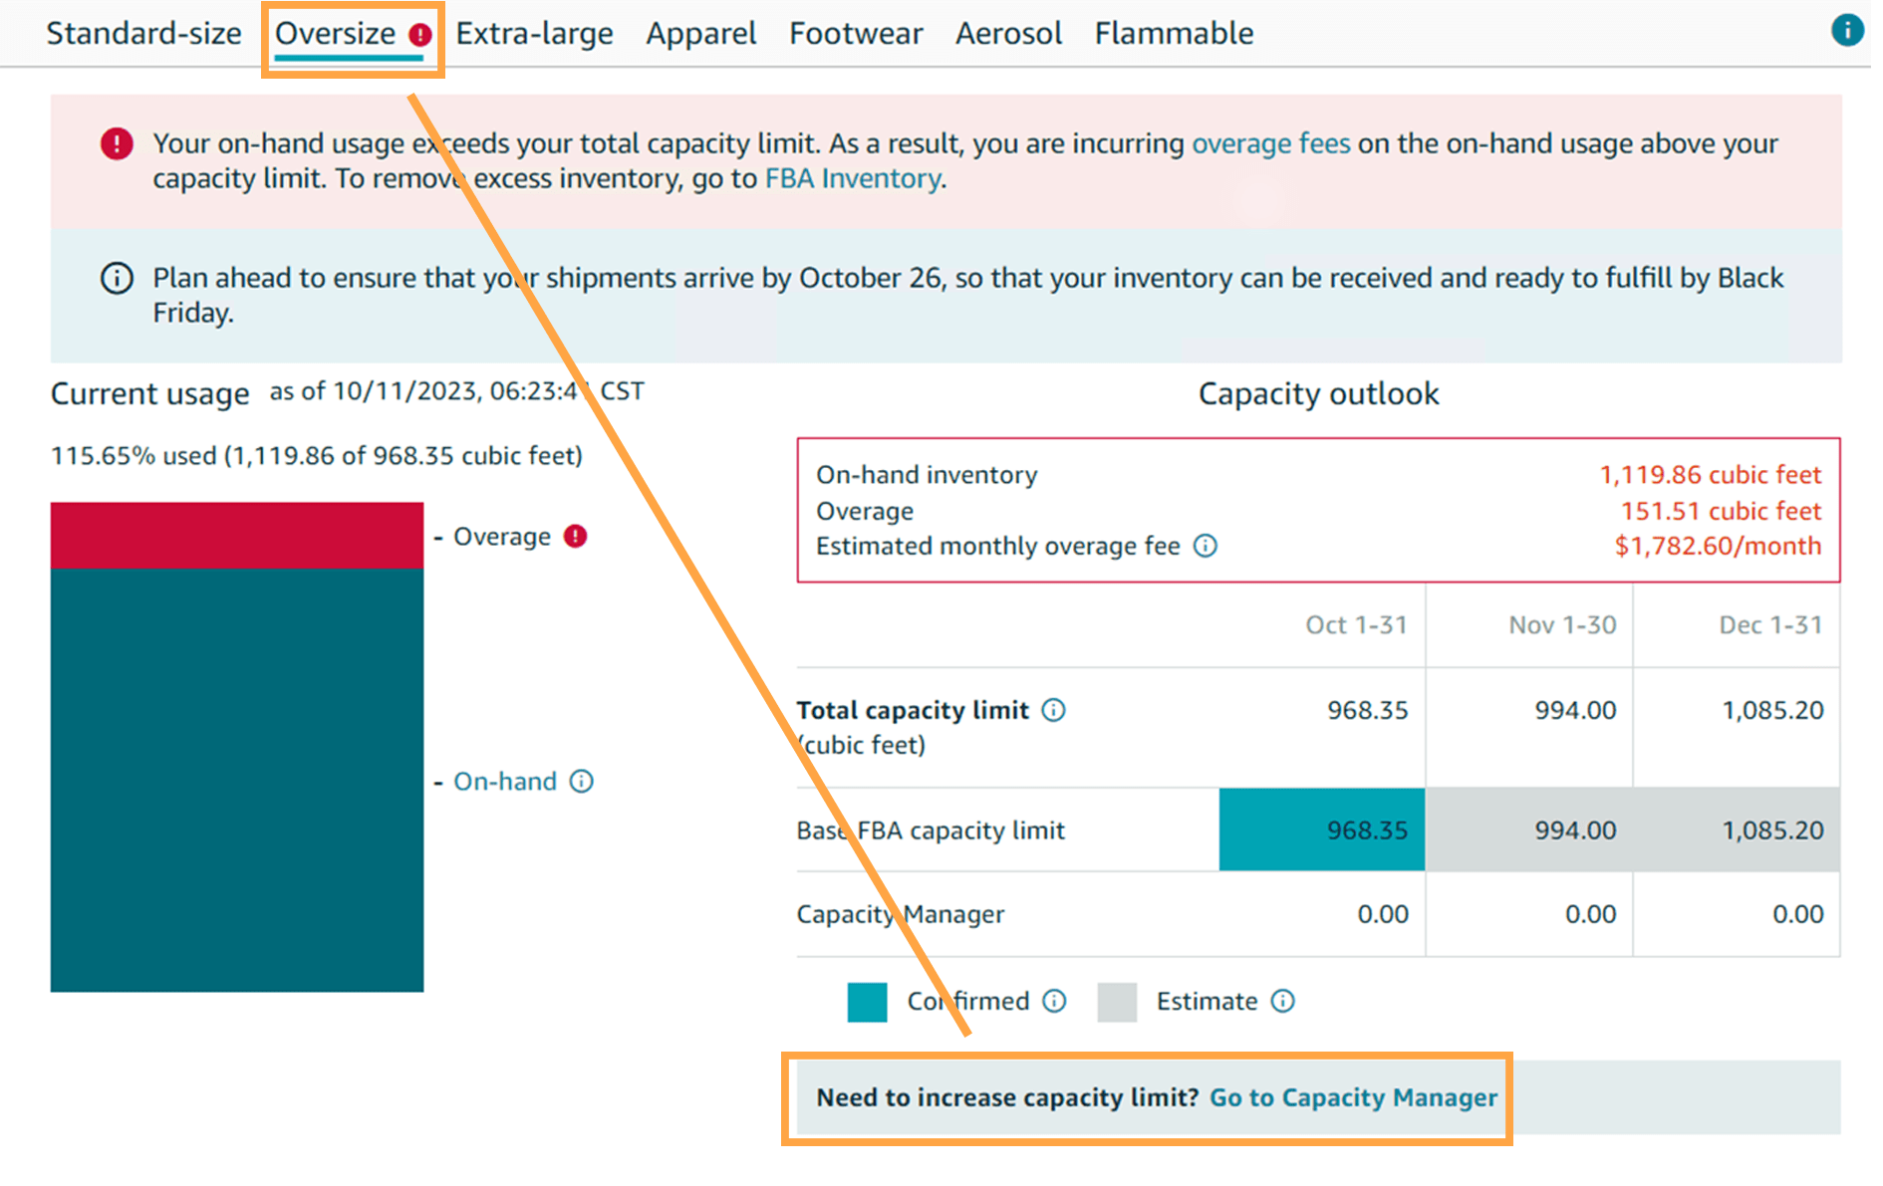The image size is (1883, 1186).
Task: Open the overage fees link
Action: [x=1270, y=144]
